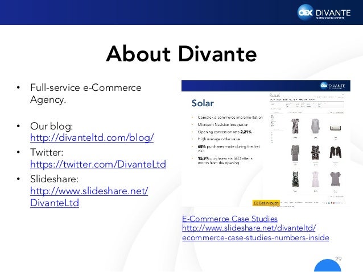Select the Solar case study slide thumbnail

pyautogui.click(x=266, y=143)
